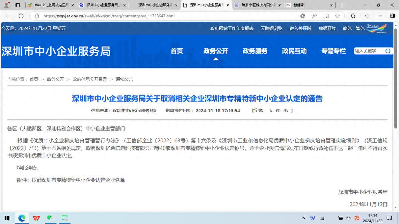This screenshot has width=399, height=224.
Task: Switch to 繁体 Chinese
Action: [360, 28]
